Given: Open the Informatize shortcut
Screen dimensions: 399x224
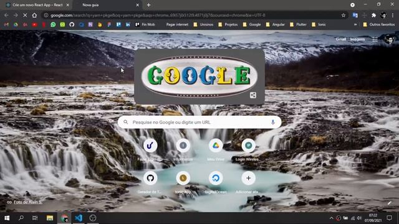Looking at the screenshot, I should click(183, 150).
